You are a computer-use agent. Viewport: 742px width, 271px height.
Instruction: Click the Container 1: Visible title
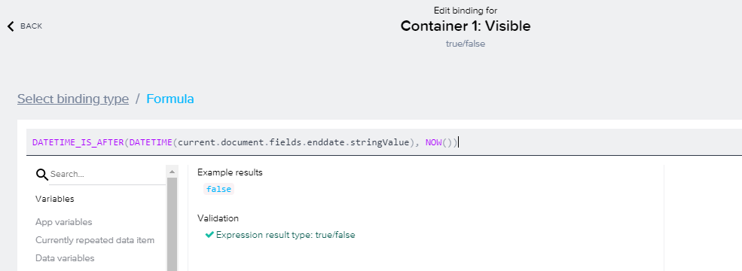pyautogui.click(x=466, y=26)
